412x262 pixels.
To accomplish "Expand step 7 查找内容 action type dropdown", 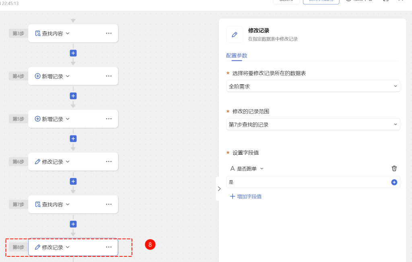I will (68, 204).
